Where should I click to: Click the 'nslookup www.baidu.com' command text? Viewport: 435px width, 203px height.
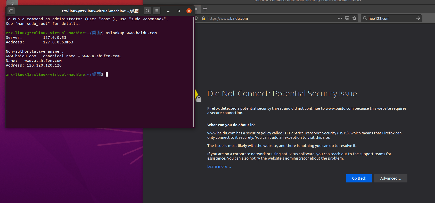click(131, 33)
